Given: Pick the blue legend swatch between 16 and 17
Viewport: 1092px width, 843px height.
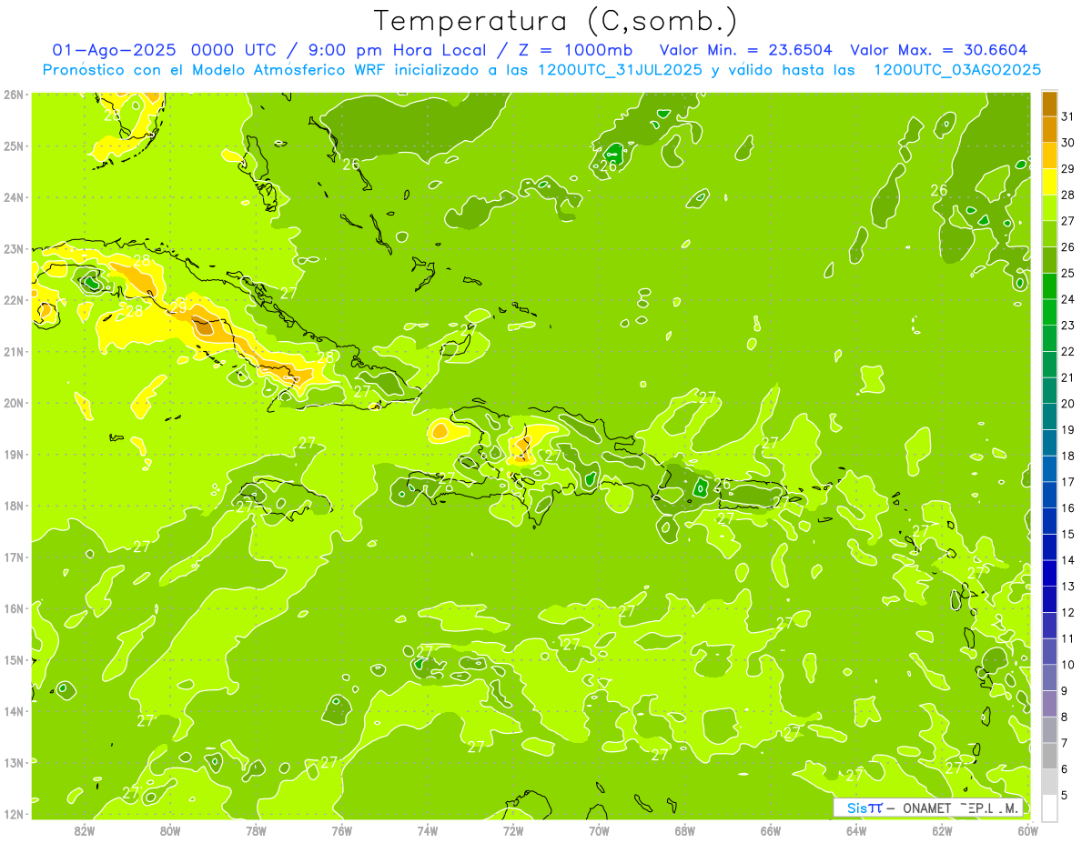Looking at the screenshot, I should pos(1049,496).
